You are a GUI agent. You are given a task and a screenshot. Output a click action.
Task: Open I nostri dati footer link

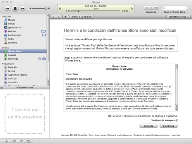coord(176,135)
